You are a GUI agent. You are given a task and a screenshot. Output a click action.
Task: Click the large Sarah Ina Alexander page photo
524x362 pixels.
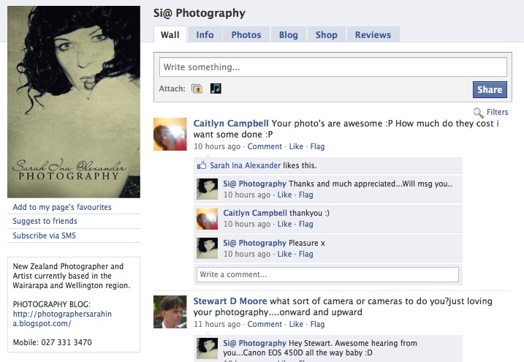(74, 102)
